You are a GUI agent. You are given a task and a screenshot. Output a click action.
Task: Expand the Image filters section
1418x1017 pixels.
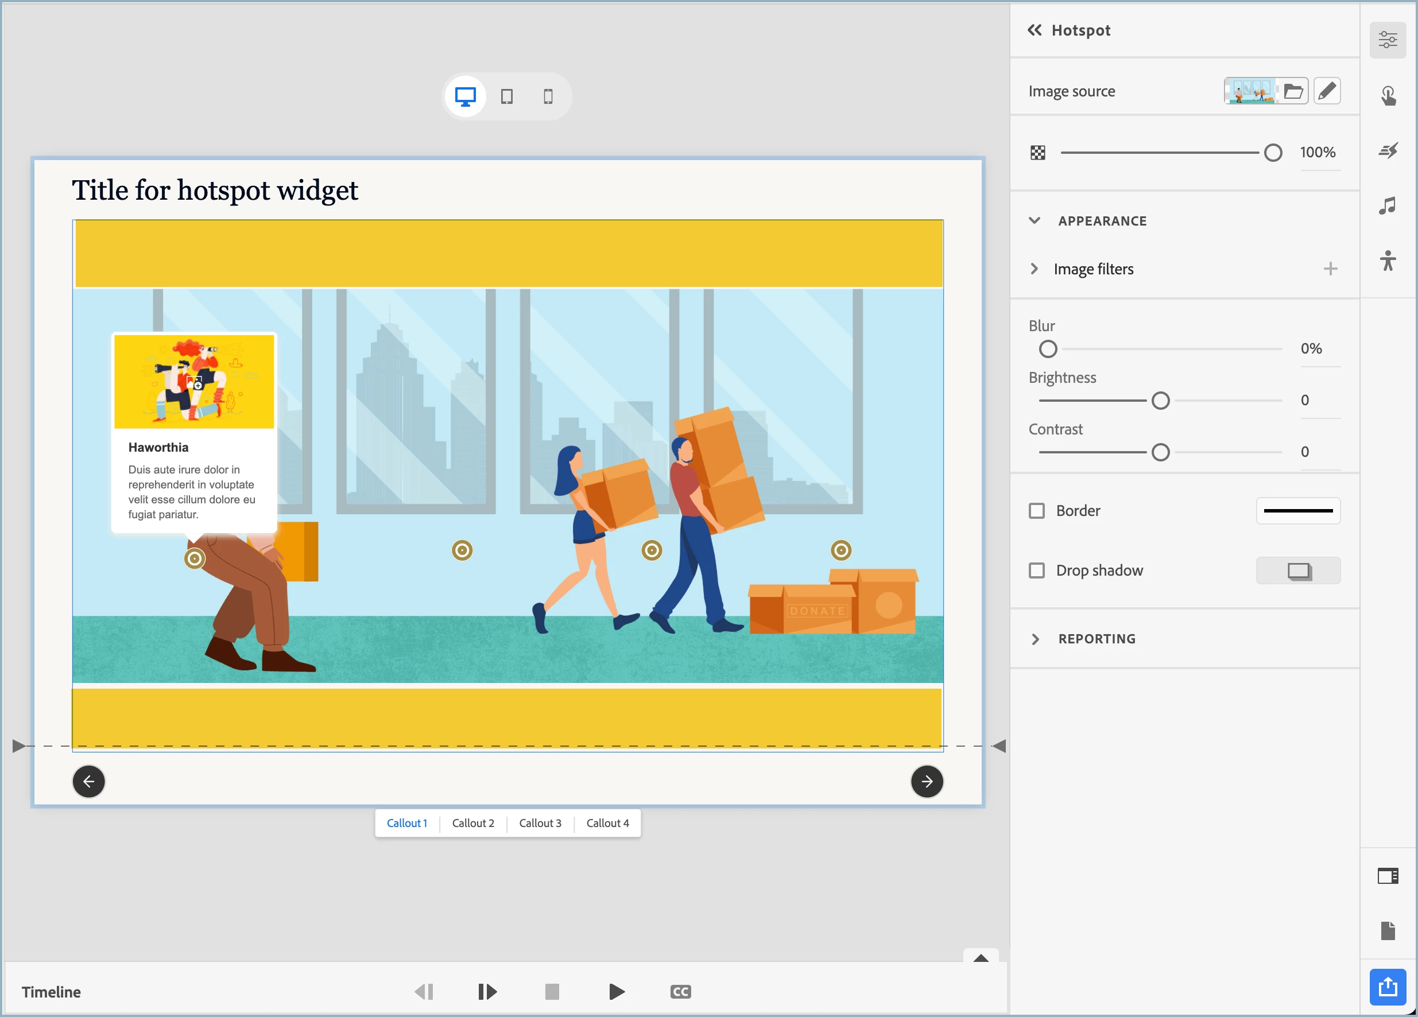[1035, 269]
